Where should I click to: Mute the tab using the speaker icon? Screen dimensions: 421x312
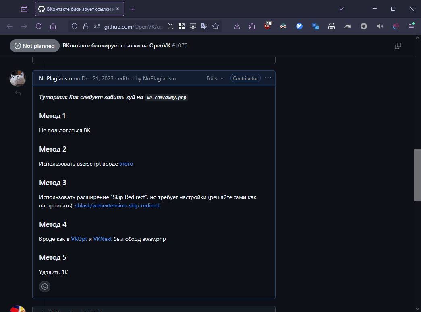pyautogui.click(x=380, y=26)
